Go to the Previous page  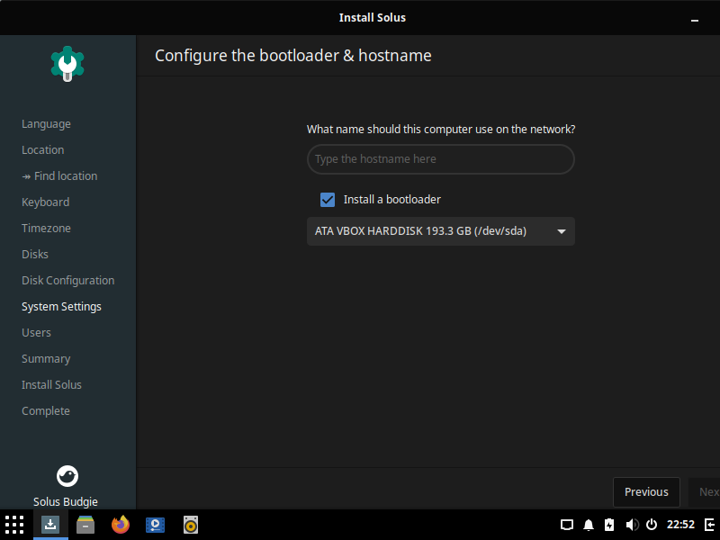(646, 491)
